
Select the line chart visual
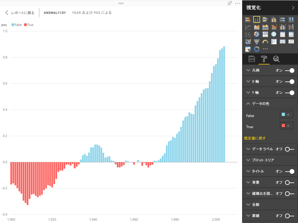click(x=248, y=27)
